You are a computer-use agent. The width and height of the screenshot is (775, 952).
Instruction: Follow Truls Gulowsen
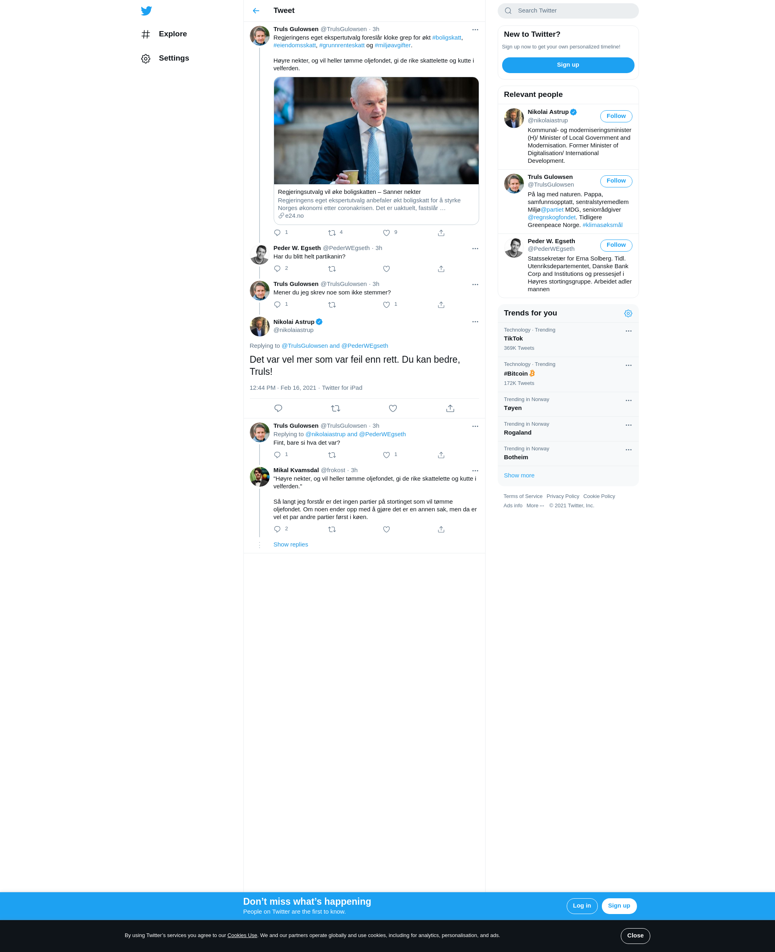(x=616, y=181)
